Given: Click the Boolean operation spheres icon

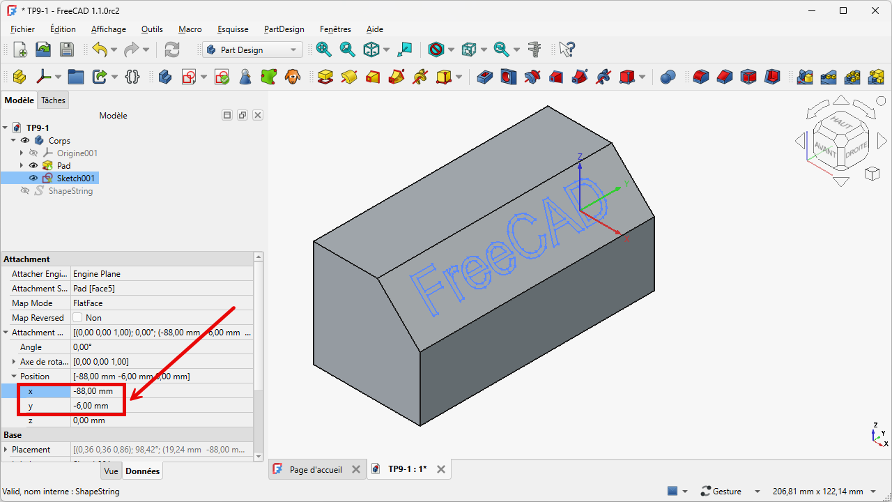Looking at the screenshot, I should (x=668, y=77).
